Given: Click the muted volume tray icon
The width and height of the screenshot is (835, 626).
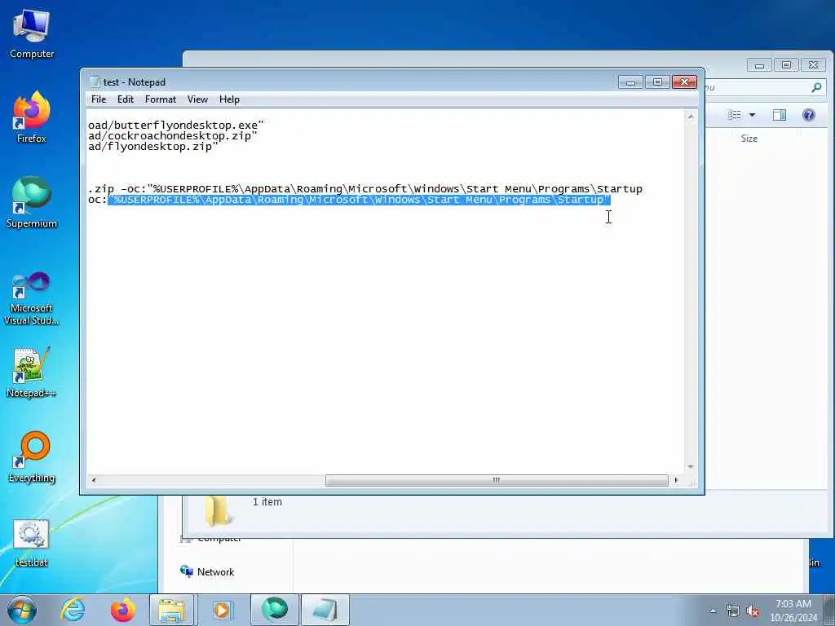Looking at the screenshot, I should 753,611.
